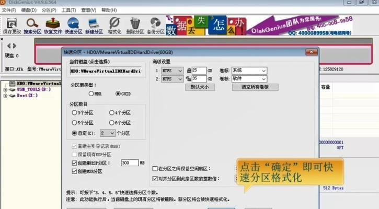Viewport: 379px width, 209px height.
Task: Toggle align partitions to sector multiple checkbox
Action: tap(155, 179)
